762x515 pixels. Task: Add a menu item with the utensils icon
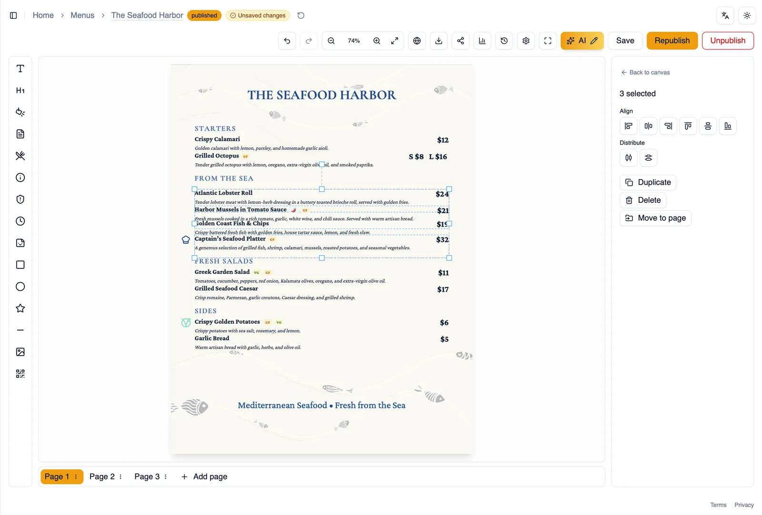tap(20, 156)
